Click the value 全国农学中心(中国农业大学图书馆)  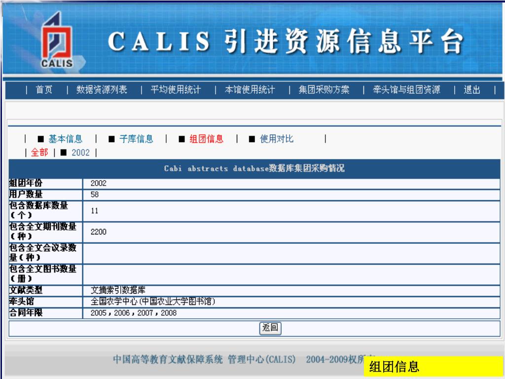pyautogui.click(x=153, y=302)
